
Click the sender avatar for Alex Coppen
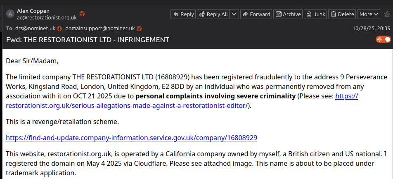point(10,14)
